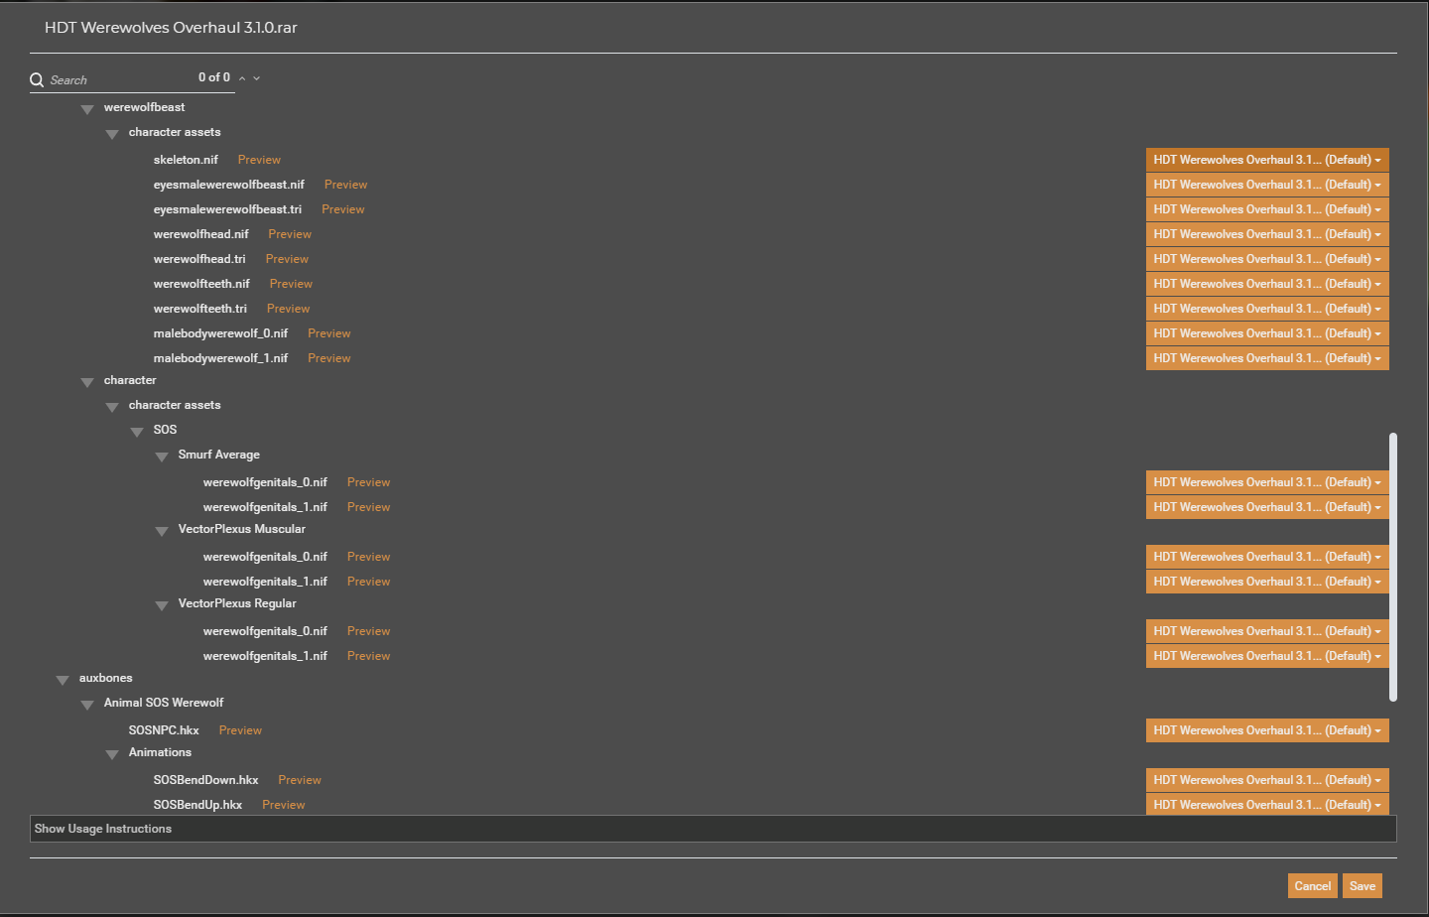The image size is (1429, 917).
Task: Collapse the Smurf Average folder
Action: 162,457
